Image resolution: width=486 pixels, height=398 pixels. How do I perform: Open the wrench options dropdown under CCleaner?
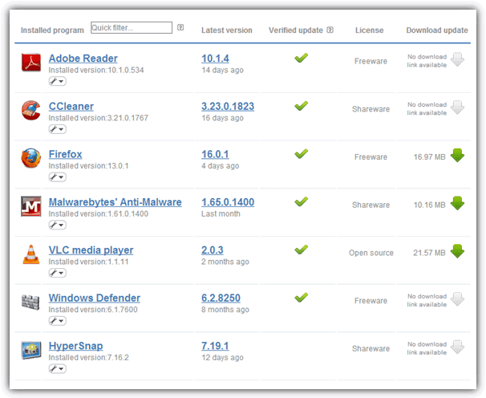[x=57, y=129]
